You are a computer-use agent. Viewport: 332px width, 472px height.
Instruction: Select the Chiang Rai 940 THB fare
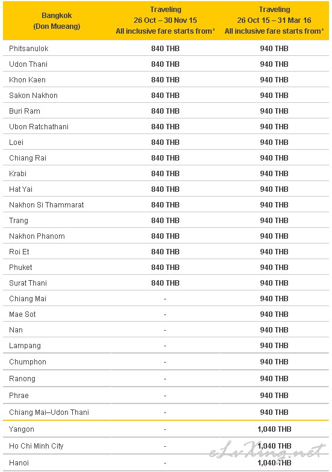(x=274, y=158)
